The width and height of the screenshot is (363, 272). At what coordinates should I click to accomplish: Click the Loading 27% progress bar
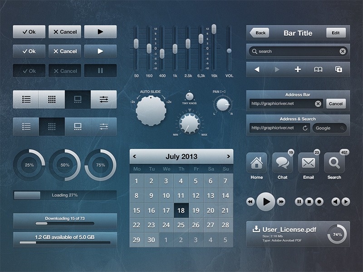[x=65, y=195]
